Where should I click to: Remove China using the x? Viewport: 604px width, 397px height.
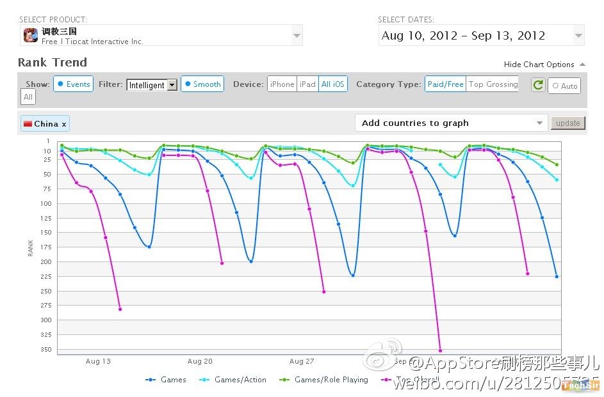(x=64, y=124)
